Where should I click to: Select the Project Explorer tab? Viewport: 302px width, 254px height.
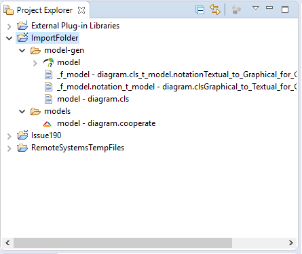[x=45, y=10]
